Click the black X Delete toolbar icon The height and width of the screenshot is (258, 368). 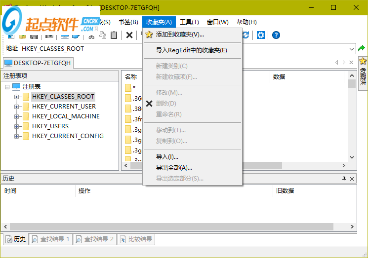point(129,35)
